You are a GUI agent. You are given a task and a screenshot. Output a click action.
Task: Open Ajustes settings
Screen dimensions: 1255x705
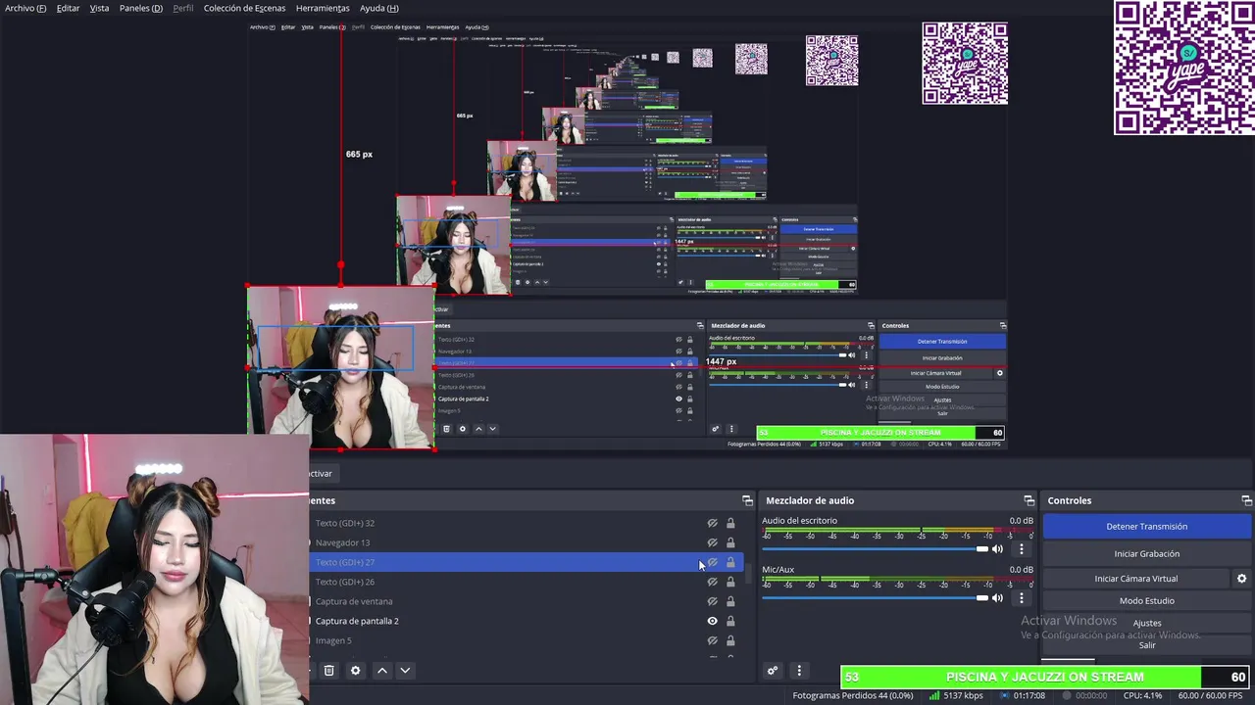(1147, 624)
